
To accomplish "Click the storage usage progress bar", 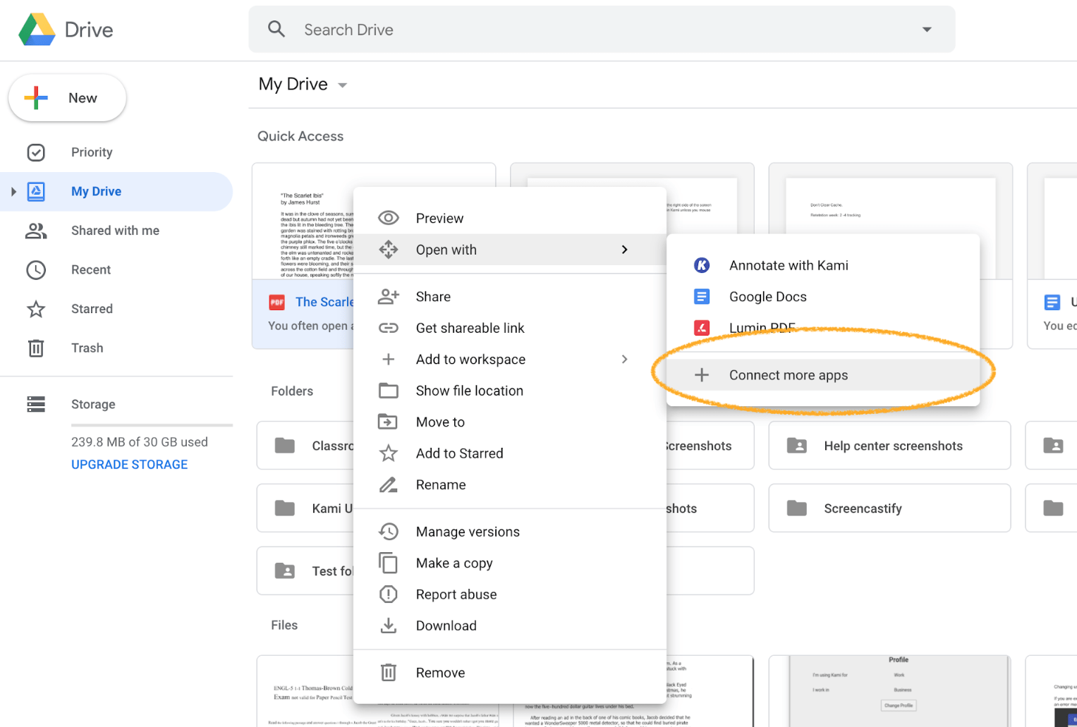I will point(152,425).
